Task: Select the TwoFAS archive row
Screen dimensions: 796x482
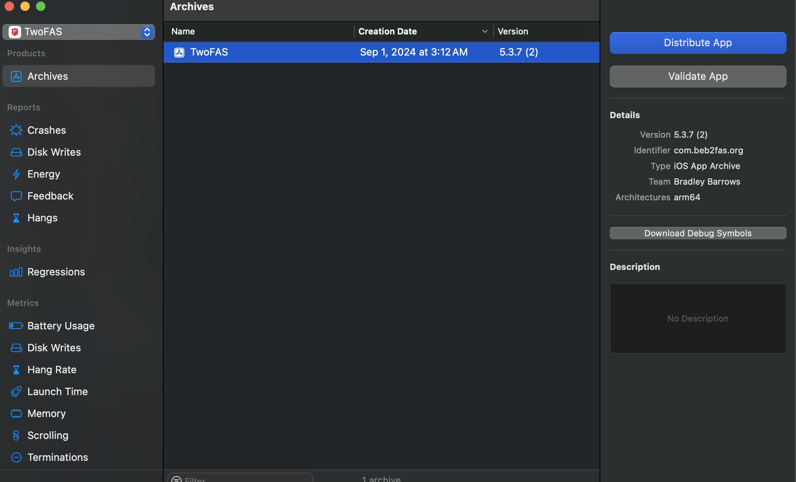Action: (x=382, y=52)
